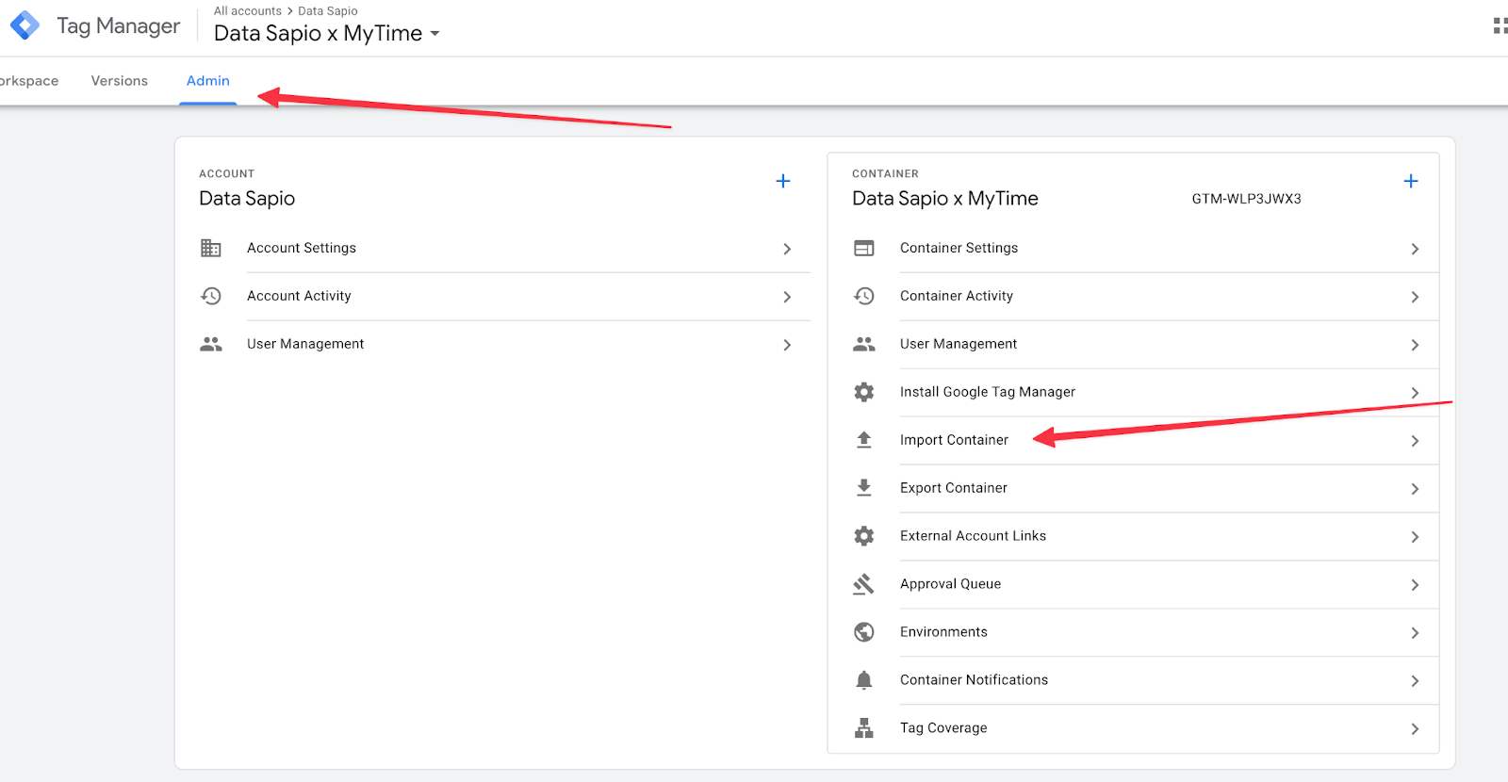The image size is (1508, 782).
Task: Click the External Account Links gear icon
Action: tap(864, 536)
